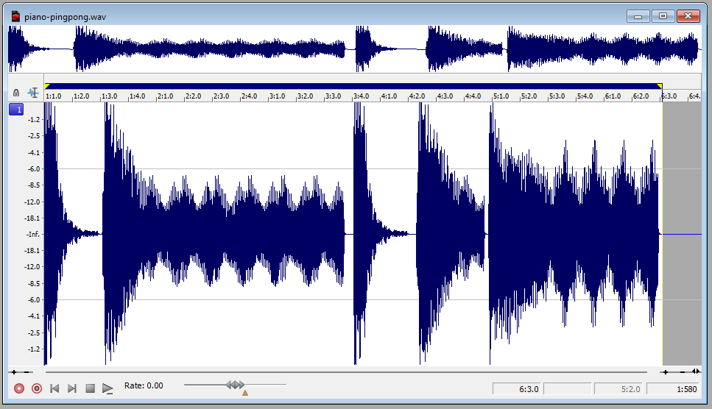Click the zoom ratio field showing 1:580

[x=674, y=388]
